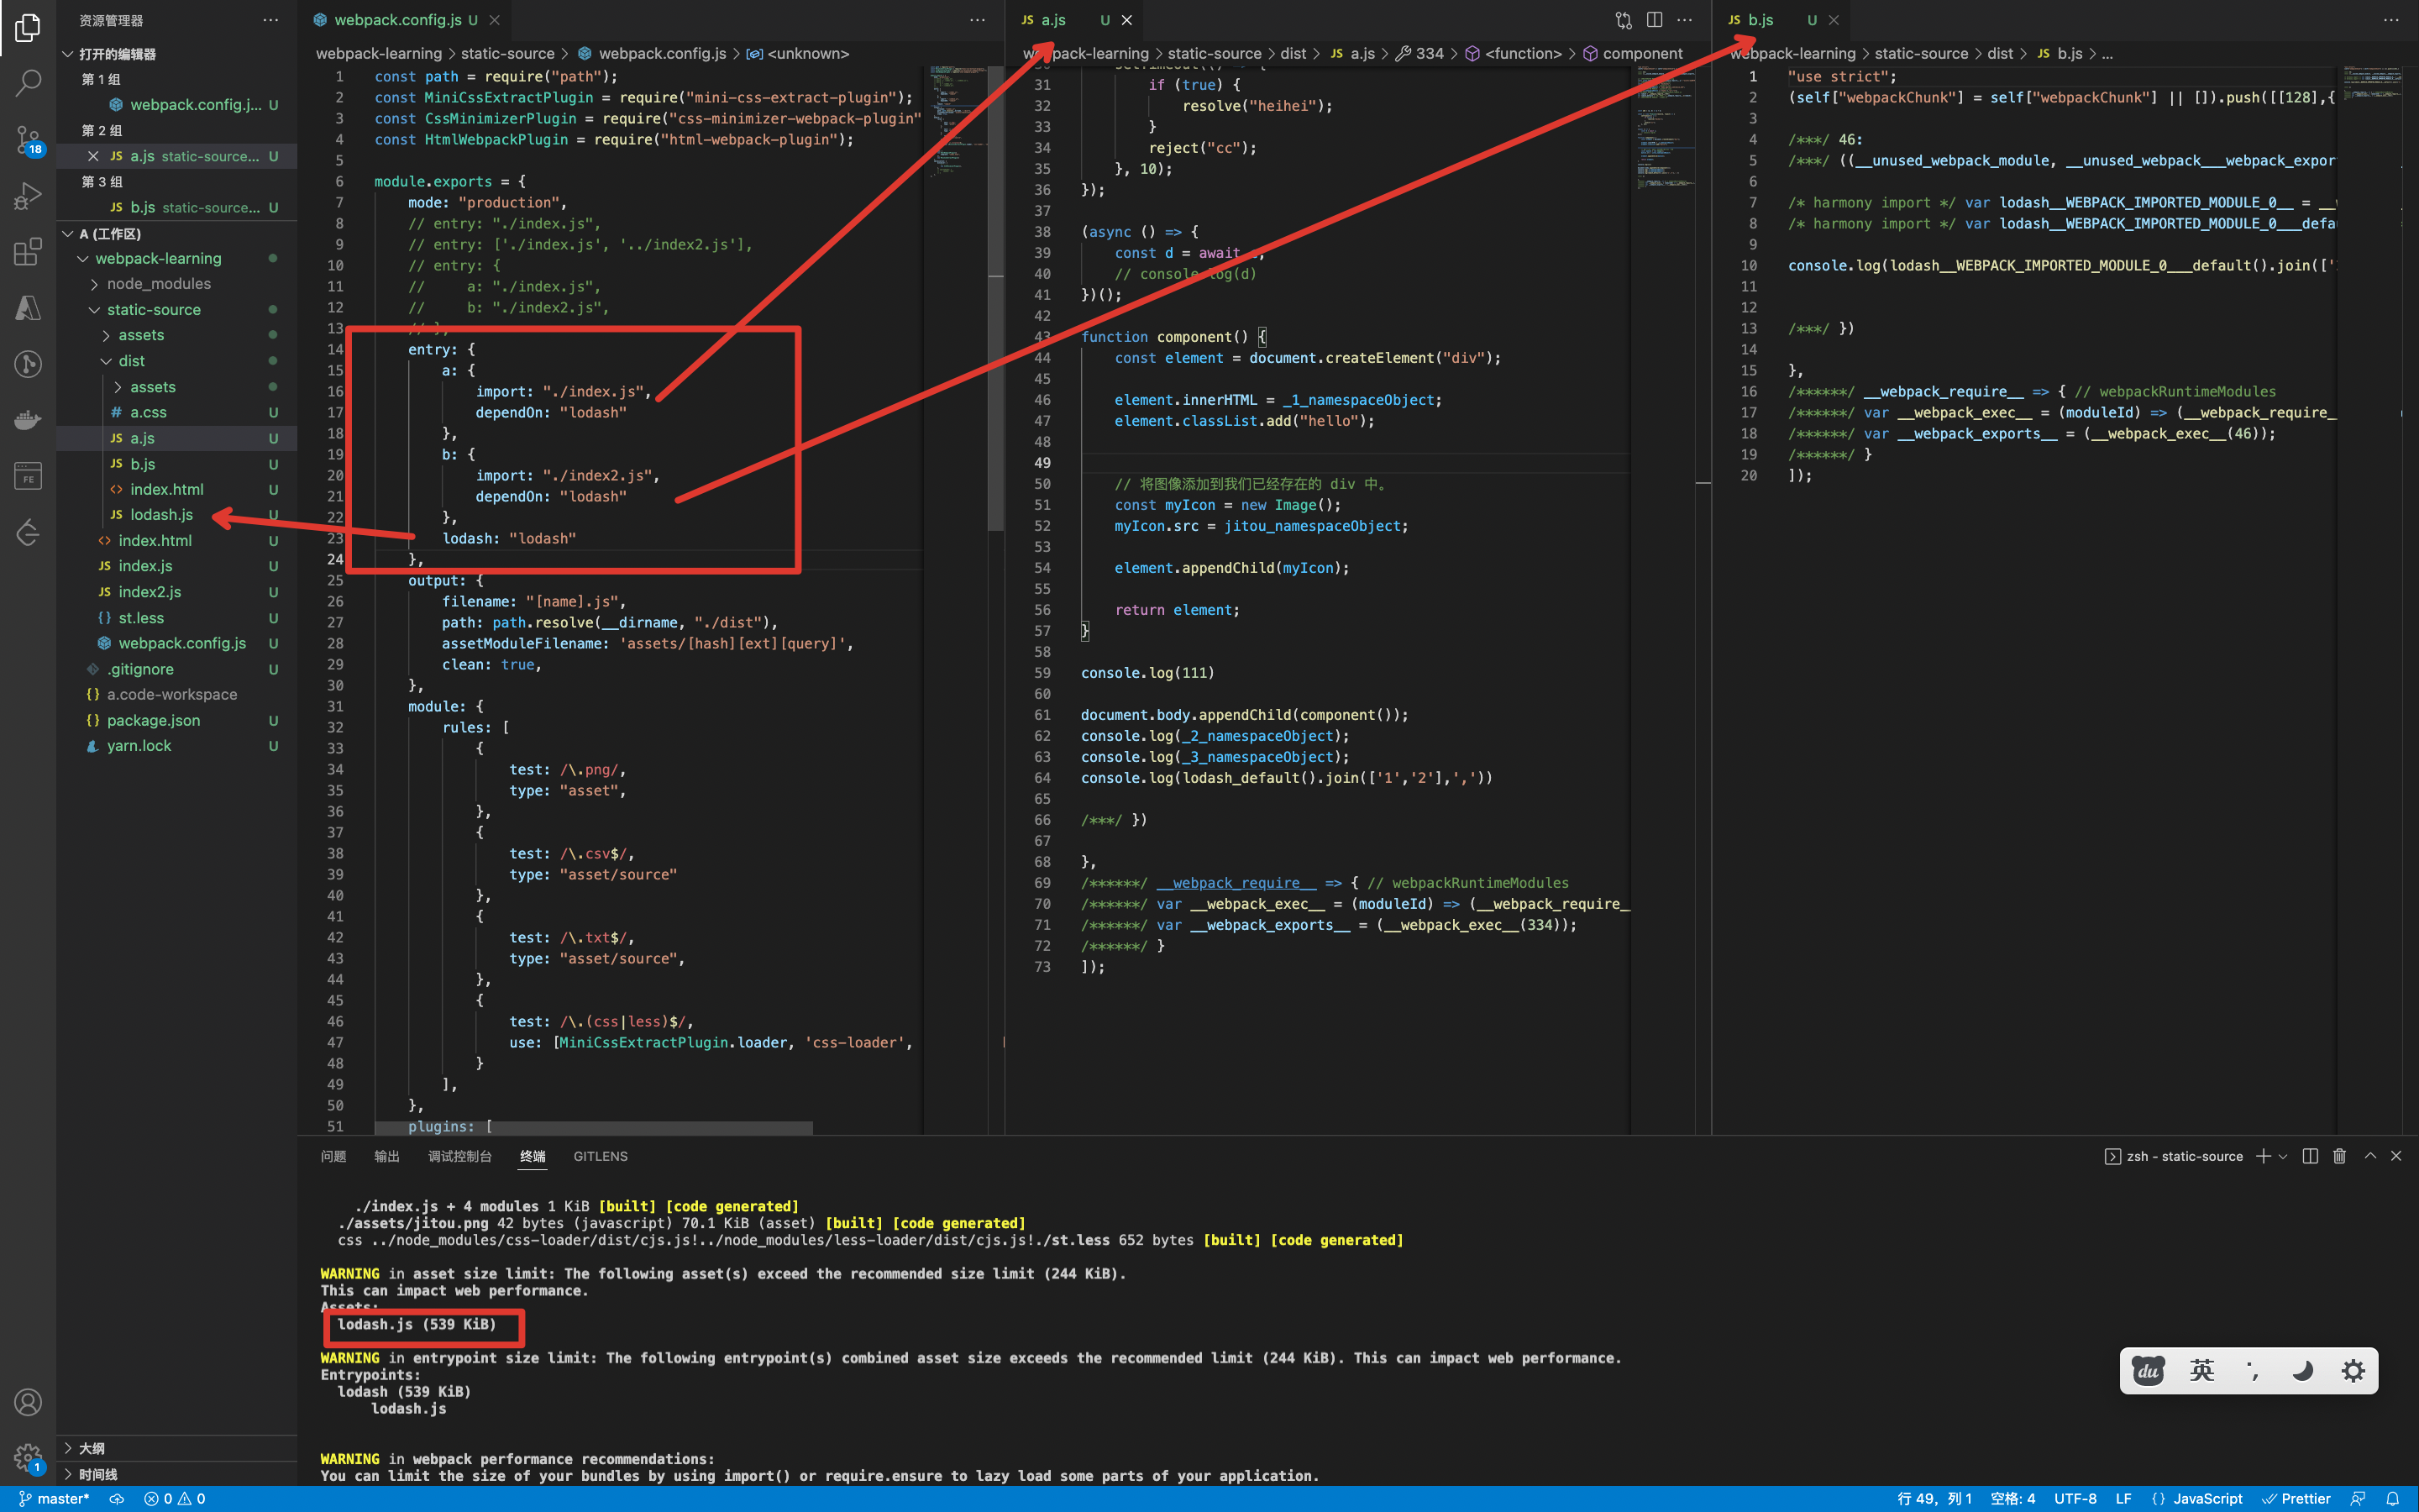Open the new terminal launch profile dropdown
The width and height of the screenshot is (2419, 1512).
(x=2283, y=1156)
